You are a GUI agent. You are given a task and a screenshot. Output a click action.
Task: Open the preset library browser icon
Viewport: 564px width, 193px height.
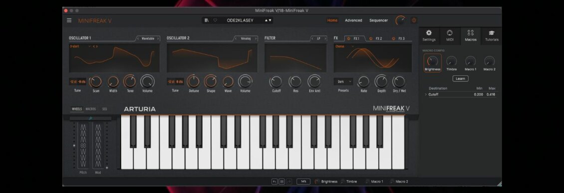tap(207, 20)
